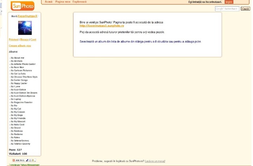Go to Acasă in top navigation

pyautogui.click(x=48, y=2)
